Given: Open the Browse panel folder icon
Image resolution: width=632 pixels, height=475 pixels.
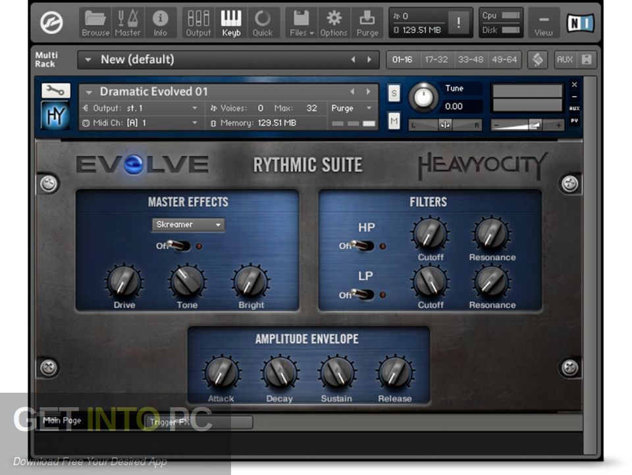Looking at the screenshot, I should click(95, 23).
